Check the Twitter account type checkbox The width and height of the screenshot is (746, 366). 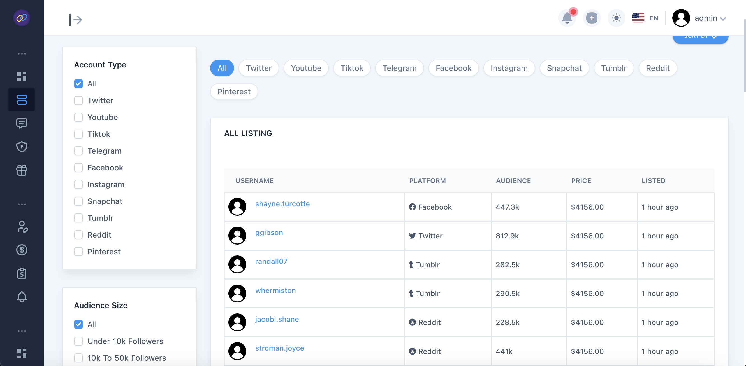[78, 101]
